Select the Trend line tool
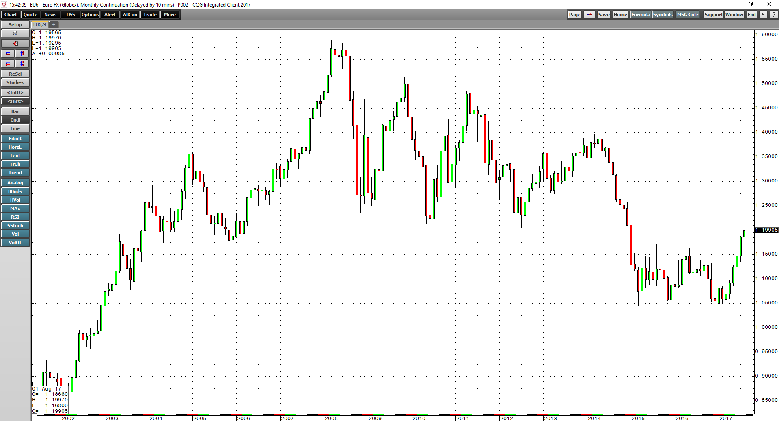The image size is (779, 421). 15,173
